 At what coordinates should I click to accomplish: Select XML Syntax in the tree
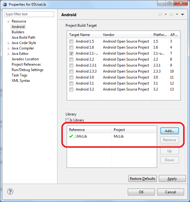pyautogui.click(x=21, y=81)
